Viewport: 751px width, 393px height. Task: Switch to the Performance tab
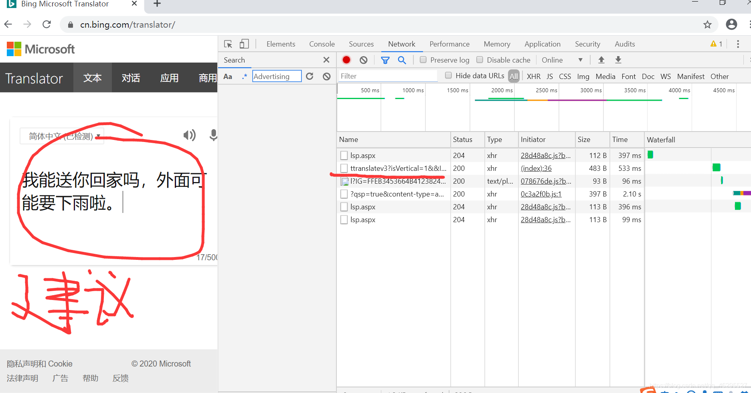(449, 44)
